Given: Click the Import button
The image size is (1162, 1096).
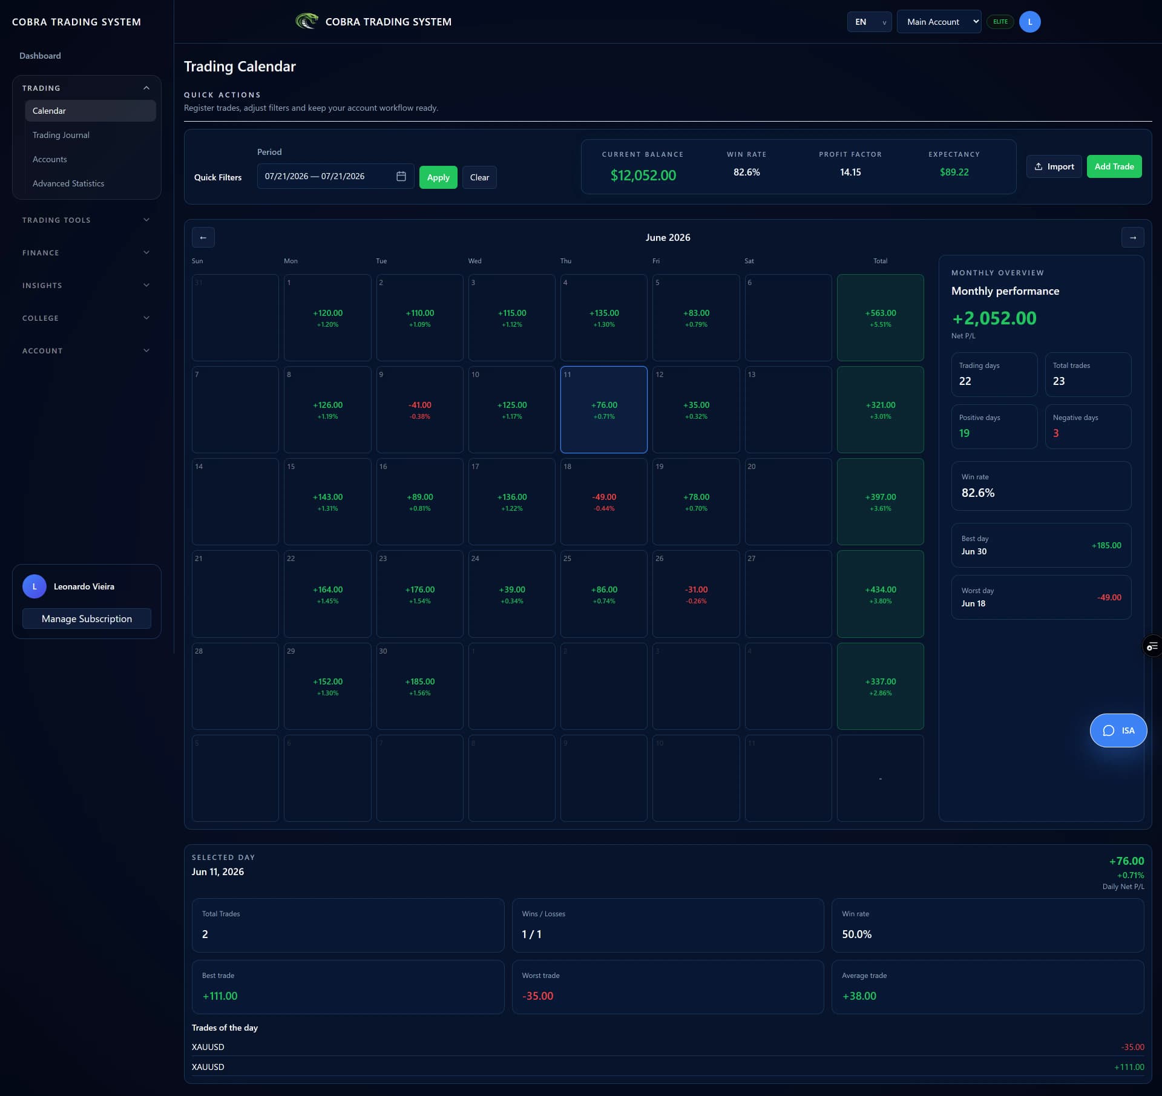Looking at the screenshot, I should pos(1054,166).
